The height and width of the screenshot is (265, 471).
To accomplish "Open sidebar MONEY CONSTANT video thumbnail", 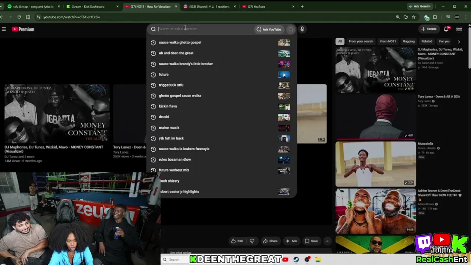I will click(376, 70).
